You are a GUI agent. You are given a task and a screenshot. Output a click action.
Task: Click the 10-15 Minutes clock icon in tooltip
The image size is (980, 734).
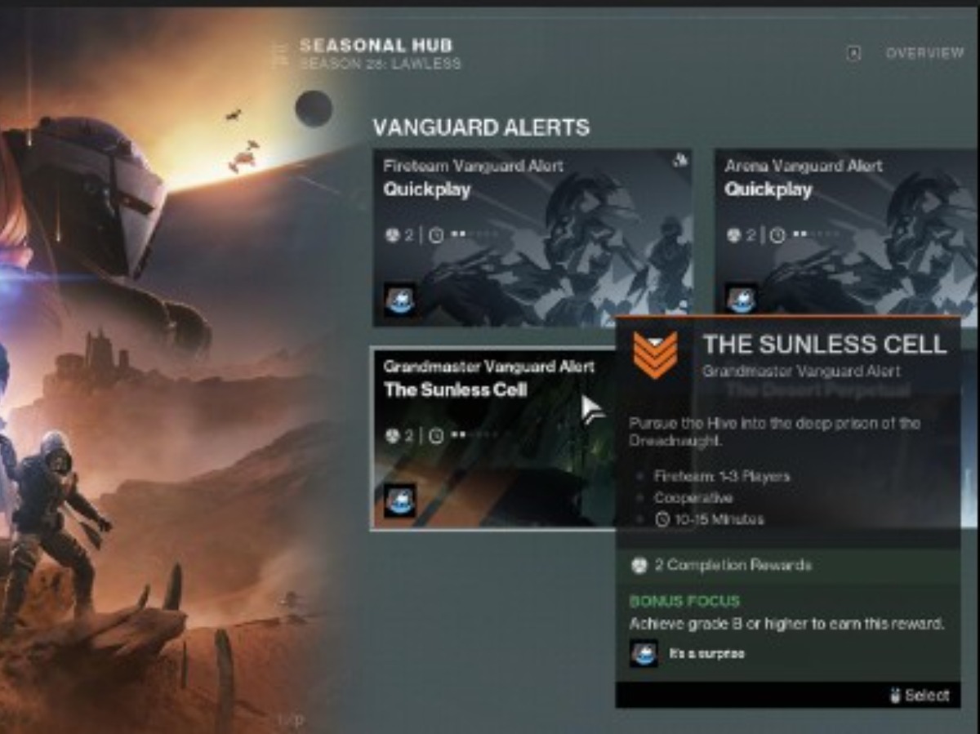662,519
